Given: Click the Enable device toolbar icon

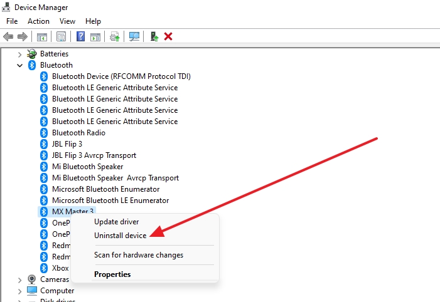Looking at the screenshot, I should coord(154,36).
